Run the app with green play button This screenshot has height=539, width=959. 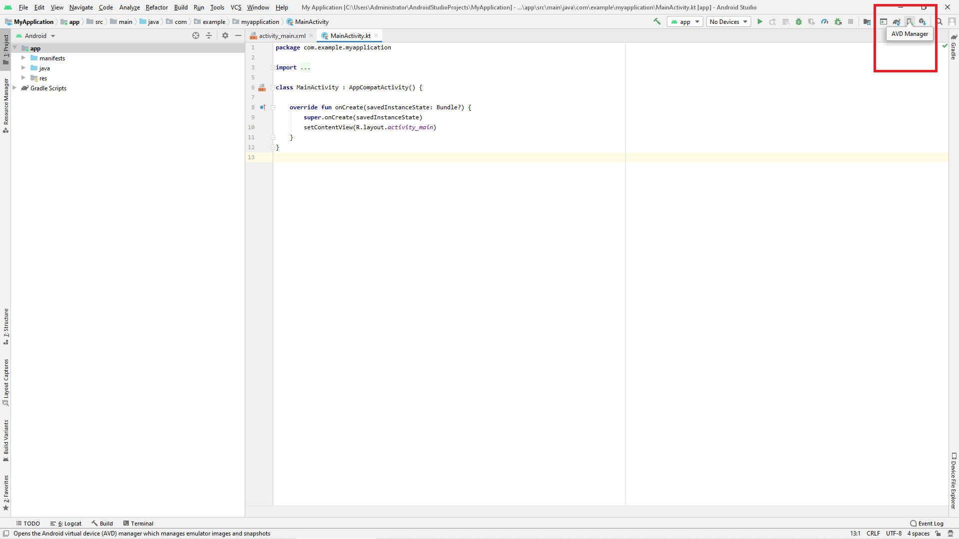point(760,21)
